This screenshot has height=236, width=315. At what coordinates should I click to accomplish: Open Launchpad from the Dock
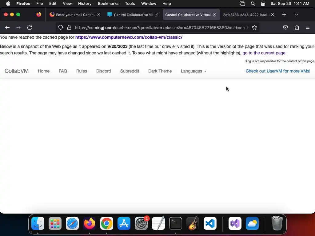(55, 223)
